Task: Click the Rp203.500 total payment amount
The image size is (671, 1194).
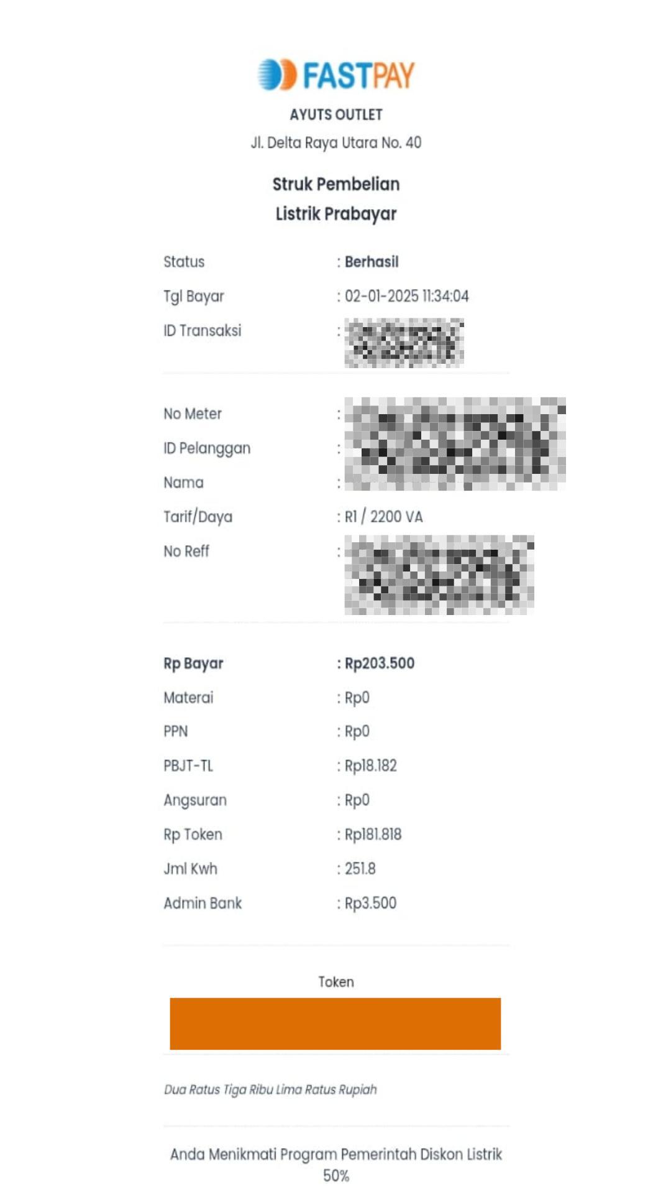Action: [x=379, y=664]
